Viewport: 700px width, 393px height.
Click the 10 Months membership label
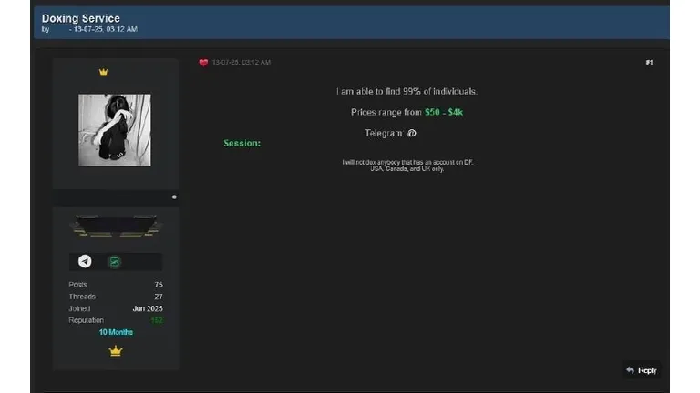click(116, 332)
